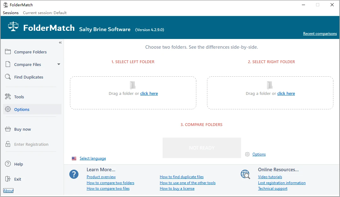The width and height of the screenshot is (340, 197).
Task: Open How to compare two files
Action: point(108,189)
